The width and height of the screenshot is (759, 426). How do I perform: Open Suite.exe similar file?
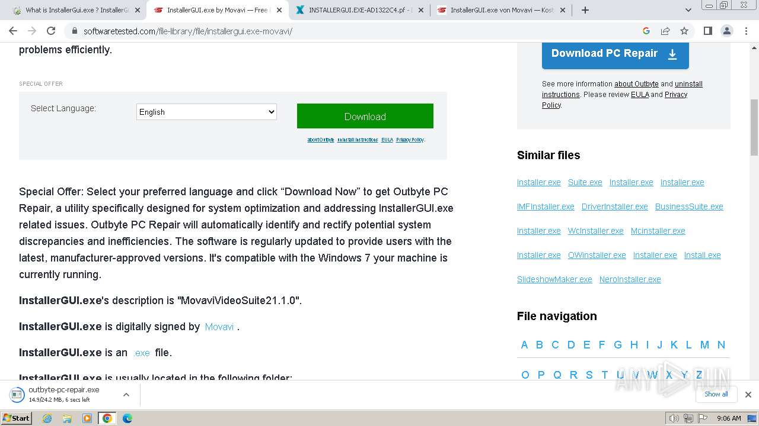pos(585,182)
